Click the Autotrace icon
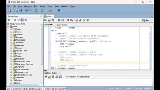This screenshot has height=90, width=160. pyautogui.click(x=59, y=20)
